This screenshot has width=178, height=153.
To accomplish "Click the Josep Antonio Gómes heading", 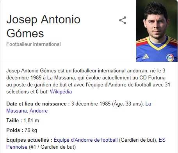I will tap(43, 26).
